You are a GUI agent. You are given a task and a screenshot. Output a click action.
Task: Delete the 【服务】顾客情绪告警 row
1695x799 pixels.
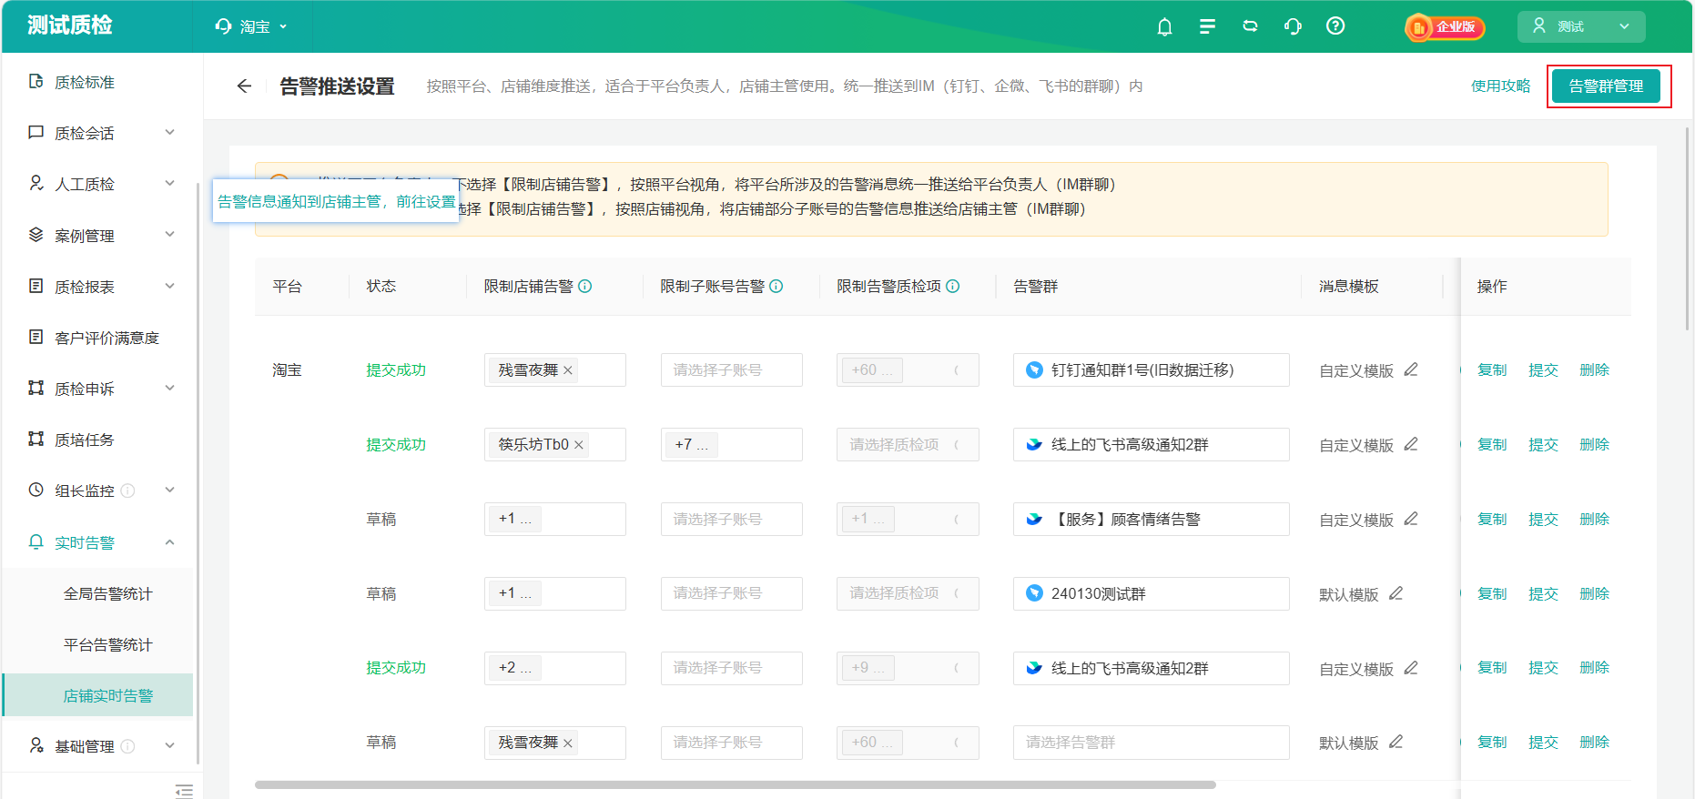1594,519
